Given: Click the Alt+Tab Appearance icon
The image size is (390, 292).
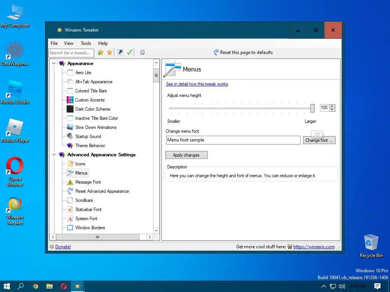Looking at the screenshot, I should 70,82.
